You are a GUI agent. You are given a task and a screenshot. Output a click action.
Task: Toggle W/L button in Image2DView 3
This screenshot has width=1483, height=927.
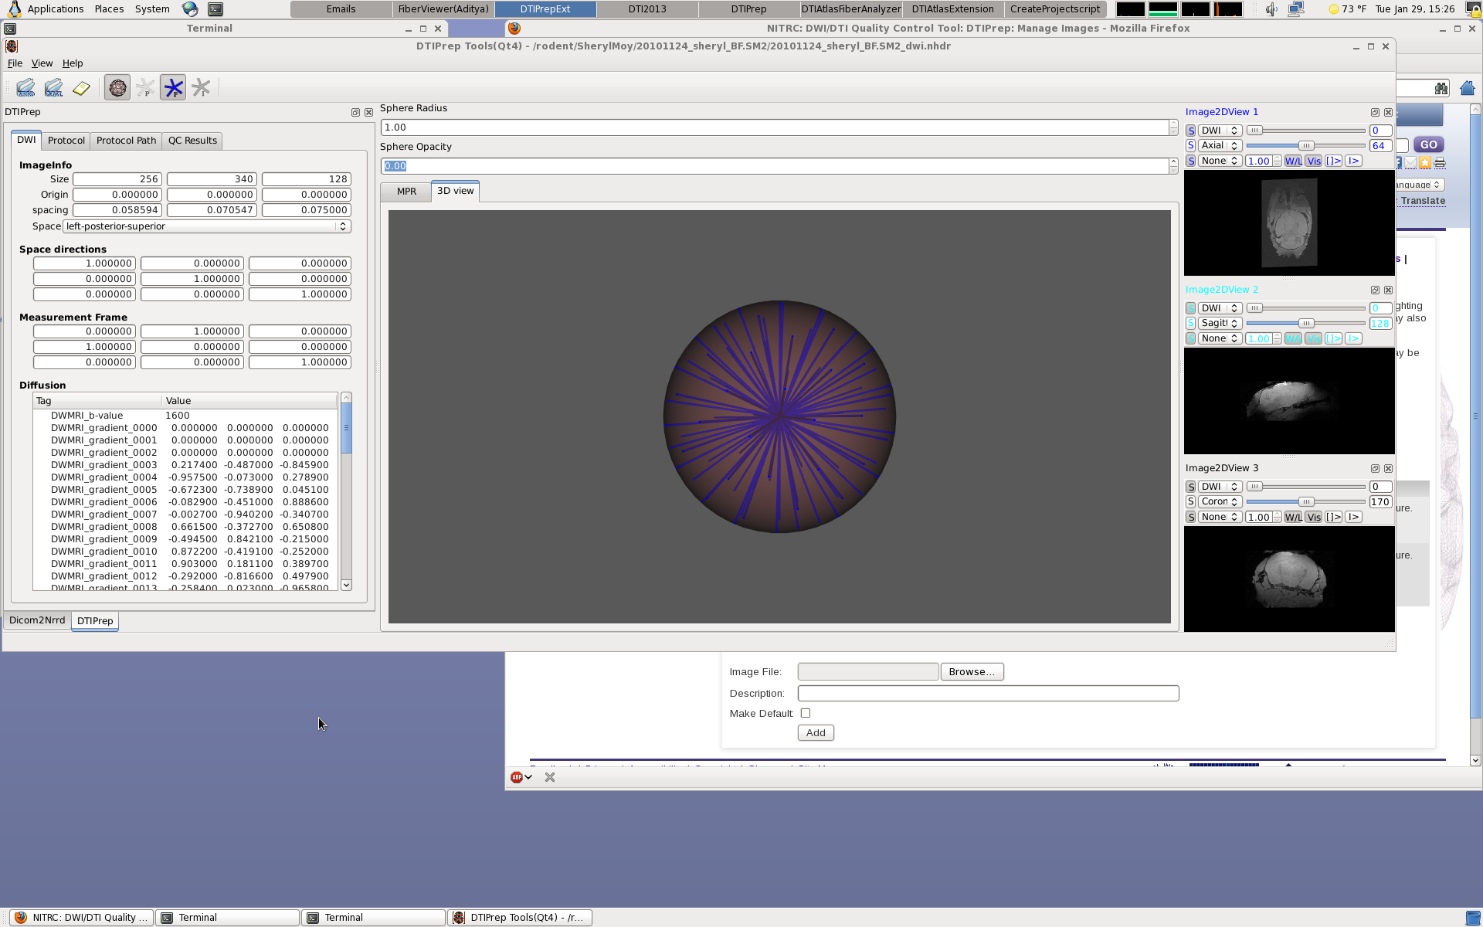[x=1293, y=518]
